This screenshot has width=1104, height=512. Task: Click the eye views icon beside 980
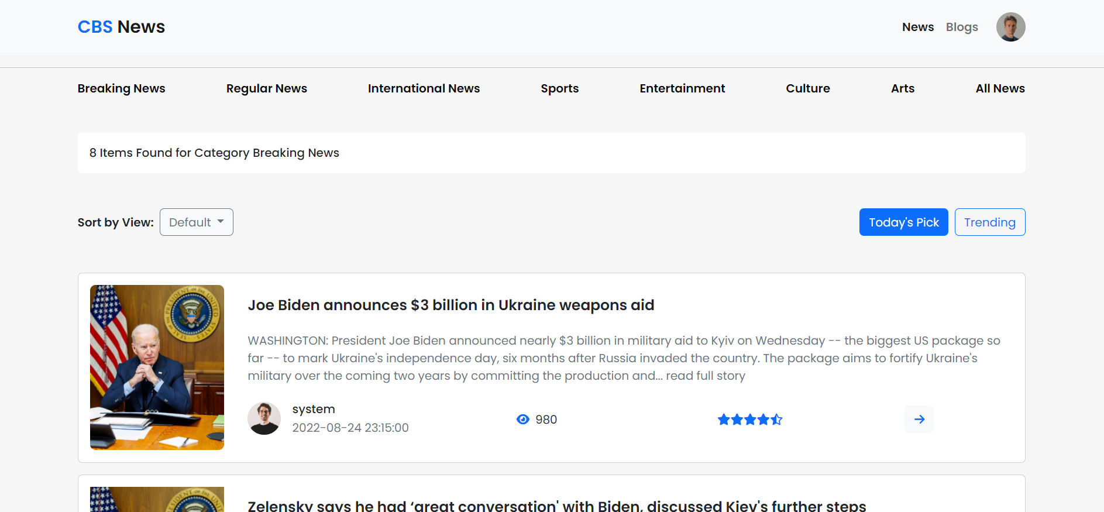tap(522, 420)
